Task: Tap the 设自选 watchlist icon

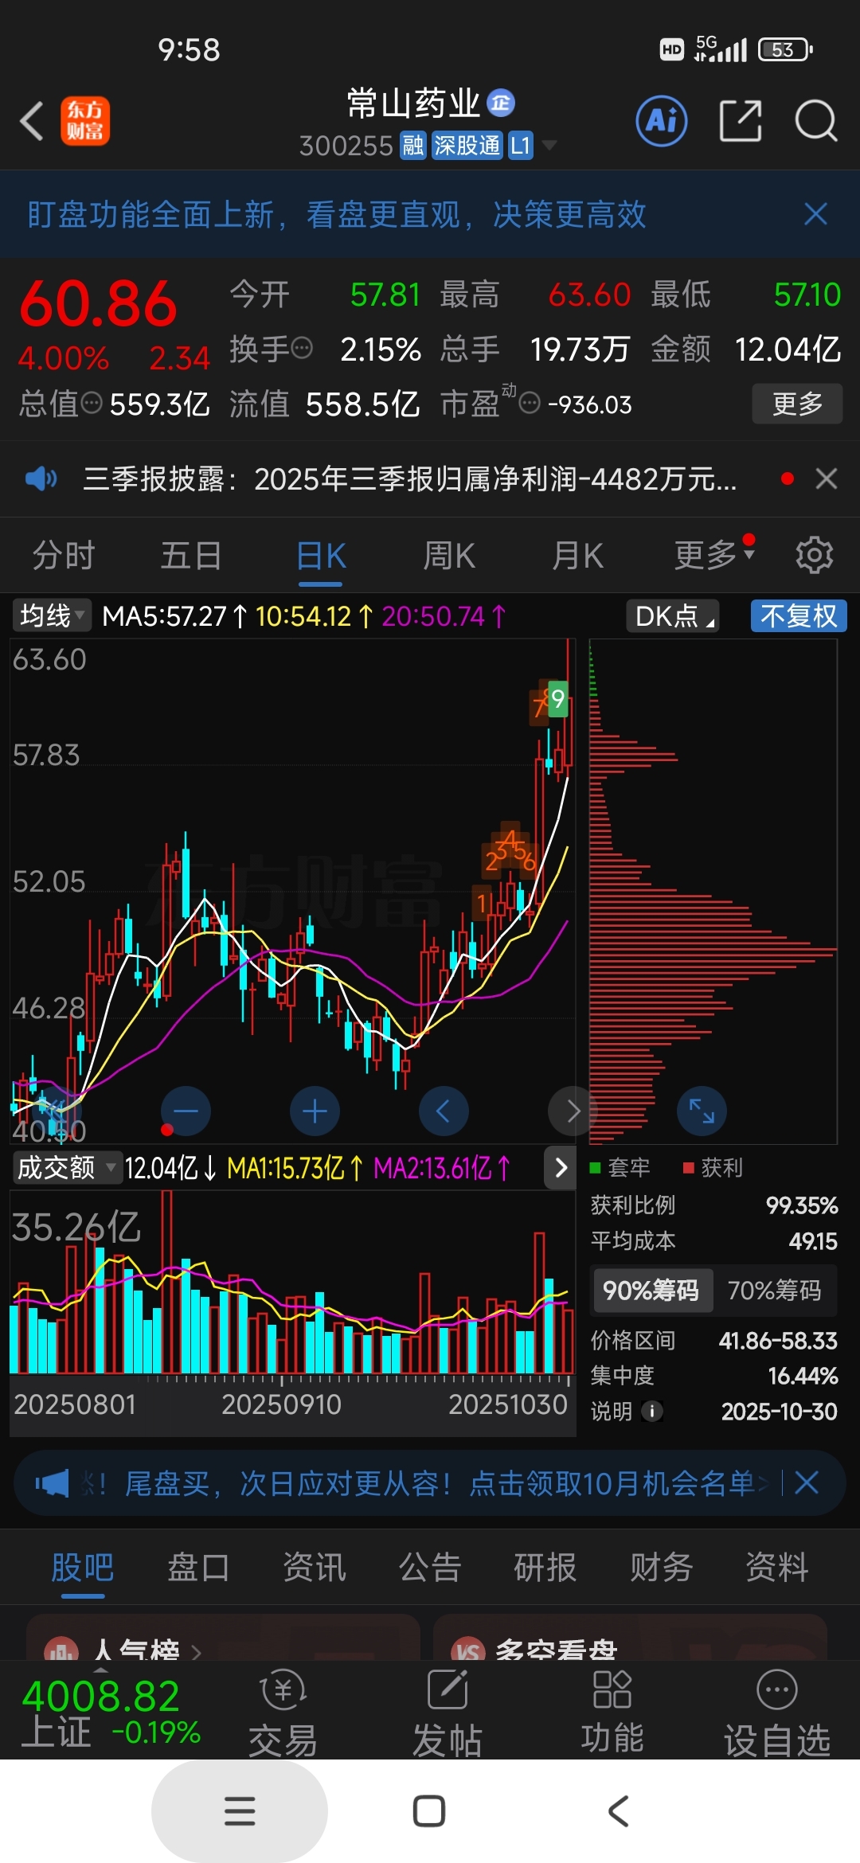Action: pos(777,1712)
